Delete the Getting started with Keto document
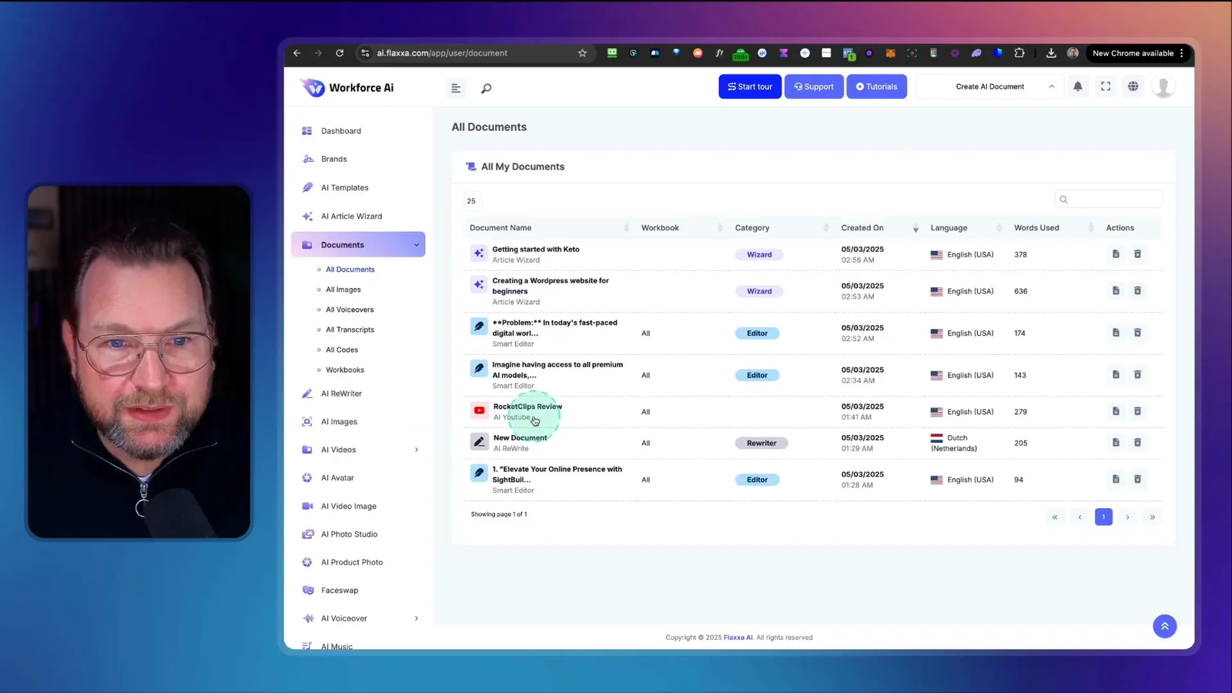The image size is (1232, 693). pyautogui.click(x=1137, y=254)
